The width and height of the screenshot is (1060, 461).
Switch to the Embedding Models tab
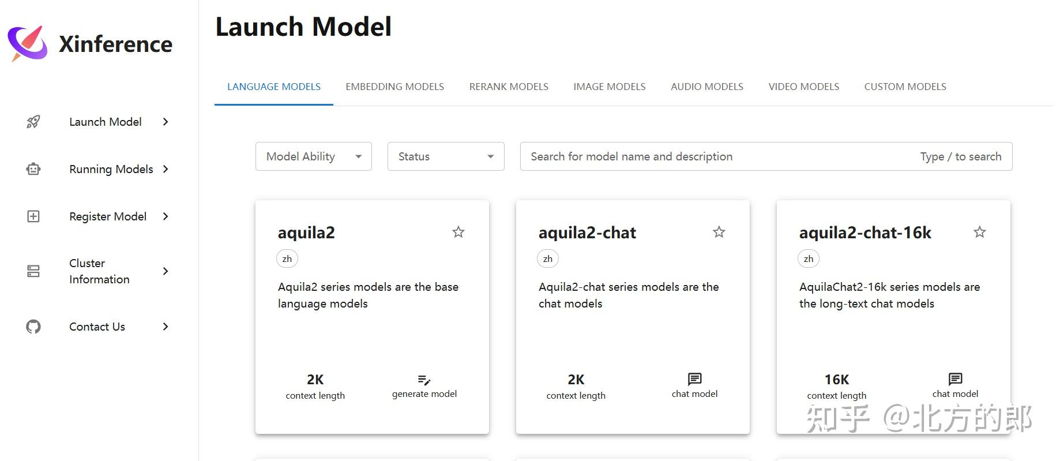[x=394, y=87]
